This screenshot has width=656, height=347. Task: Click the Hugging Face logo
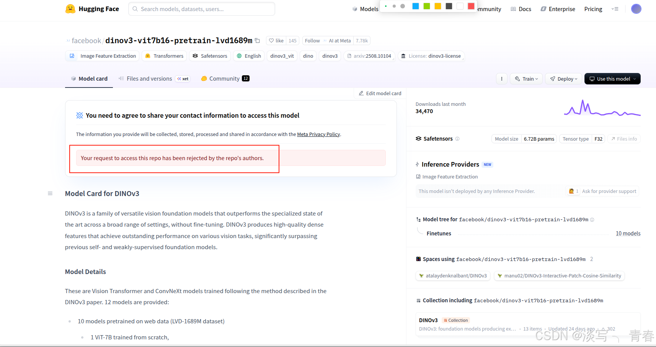pos(92,9)
